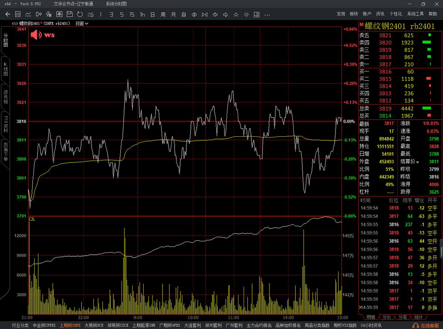Image resolution: width=443 pixels, height=329 pixels.
Task: Click the back arrow in the toolbar
Action: click(8, 14)
